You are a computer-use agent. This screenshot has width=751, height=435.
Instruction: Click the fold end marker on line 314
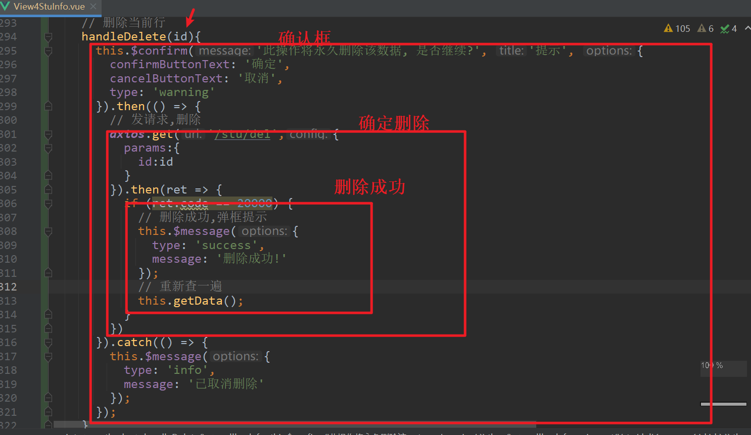48,315
